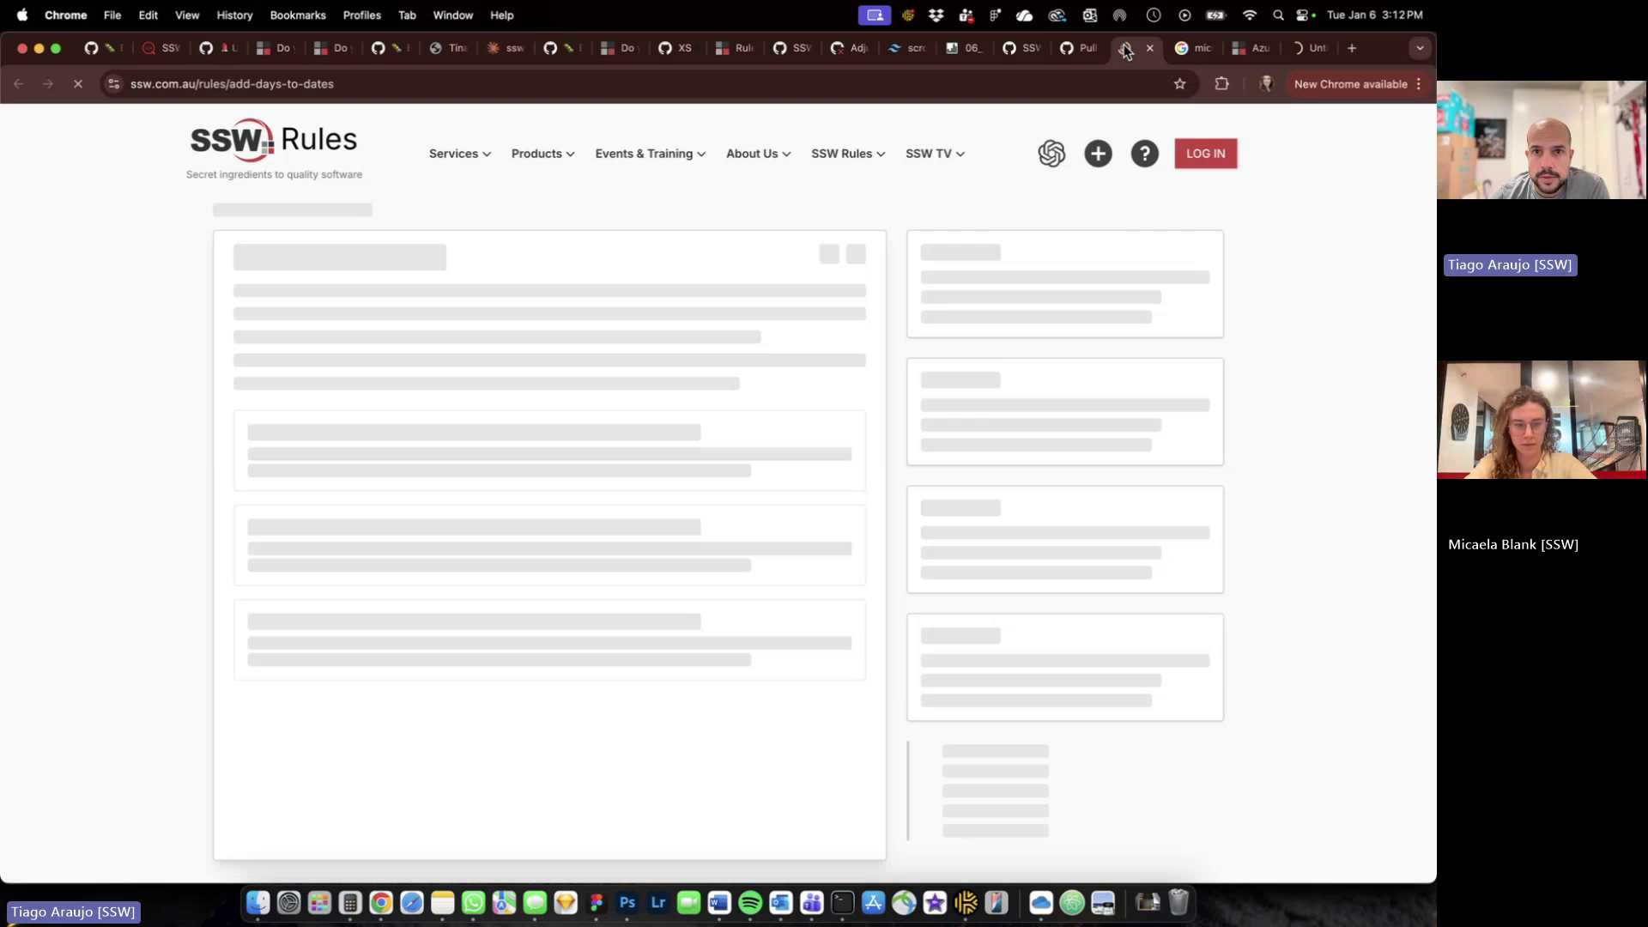The width and height of the screenshot is (1648, 927).
Task: Switch to the XS browser tab
Action: (677, 48)
